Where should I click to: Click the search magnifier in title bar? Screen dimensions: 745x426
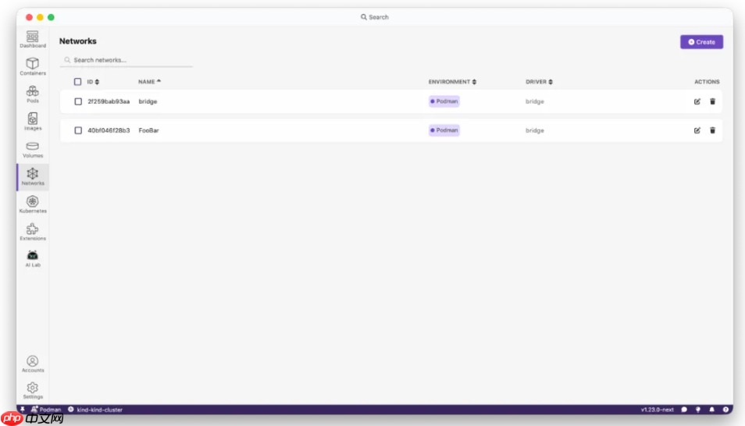point(363,17)
